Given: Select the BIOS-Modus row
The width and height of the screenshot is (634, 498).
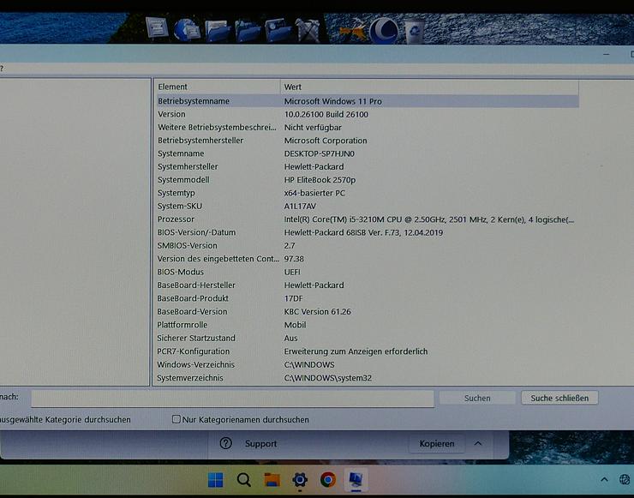Looking at the screenshot, I should pyautogui.click(x=180, y=272).
